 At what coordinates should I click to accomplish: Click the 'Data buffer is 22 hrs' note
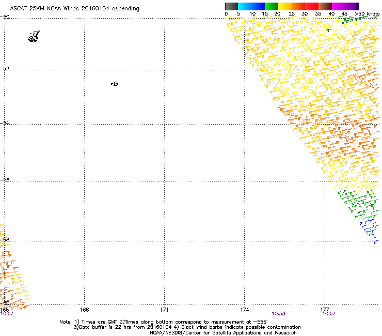click(x=103, y=327)
